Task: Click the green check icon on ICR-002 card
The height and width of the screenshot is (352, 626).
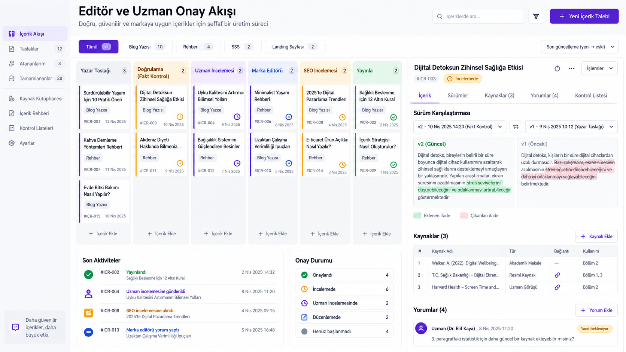Action: pos(393,117)
